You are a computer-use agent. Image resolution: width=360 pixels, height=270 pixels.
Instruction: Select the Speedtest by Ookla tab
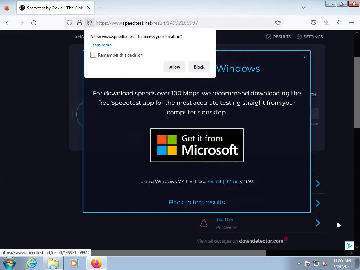click(55, 8)
